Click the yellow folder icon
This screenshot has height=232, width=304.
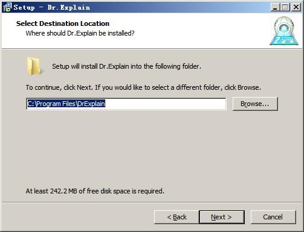34,66
